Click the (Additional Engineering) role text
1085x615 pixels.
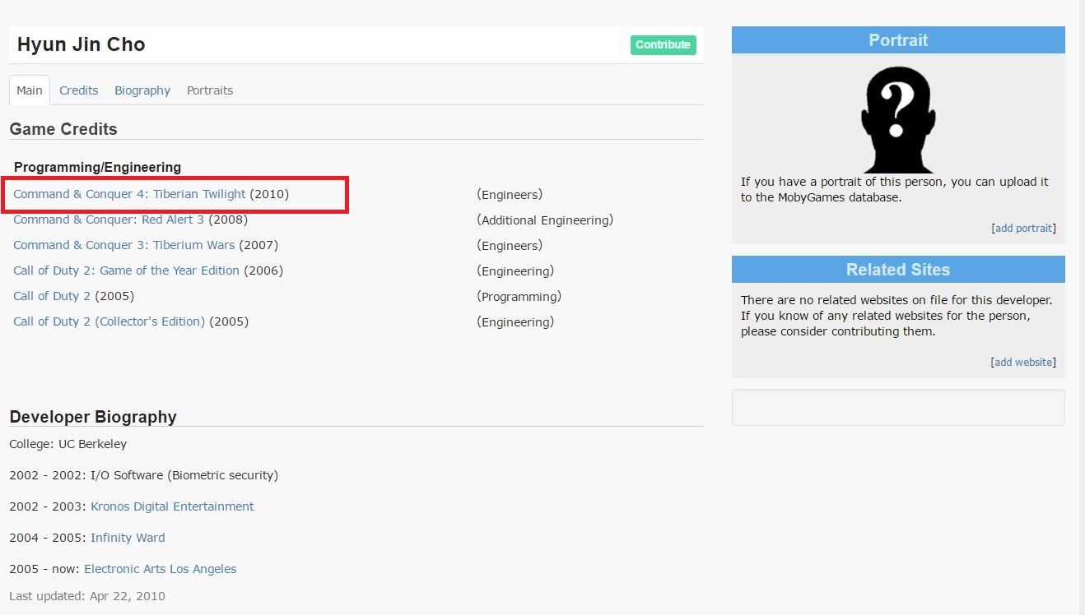click(545, 220)
